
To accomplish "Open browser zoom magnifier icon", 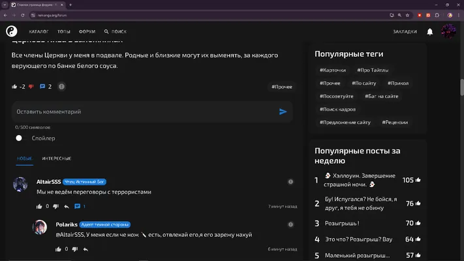I will tap(399, 15).
